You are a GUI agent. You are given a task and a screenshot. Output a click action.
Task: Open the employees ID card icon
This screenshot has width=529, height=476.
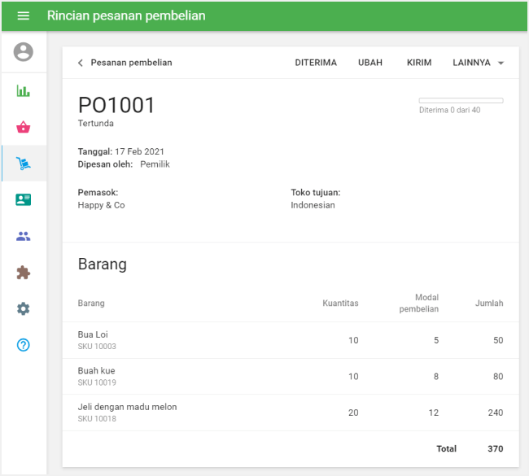point(24,200)
